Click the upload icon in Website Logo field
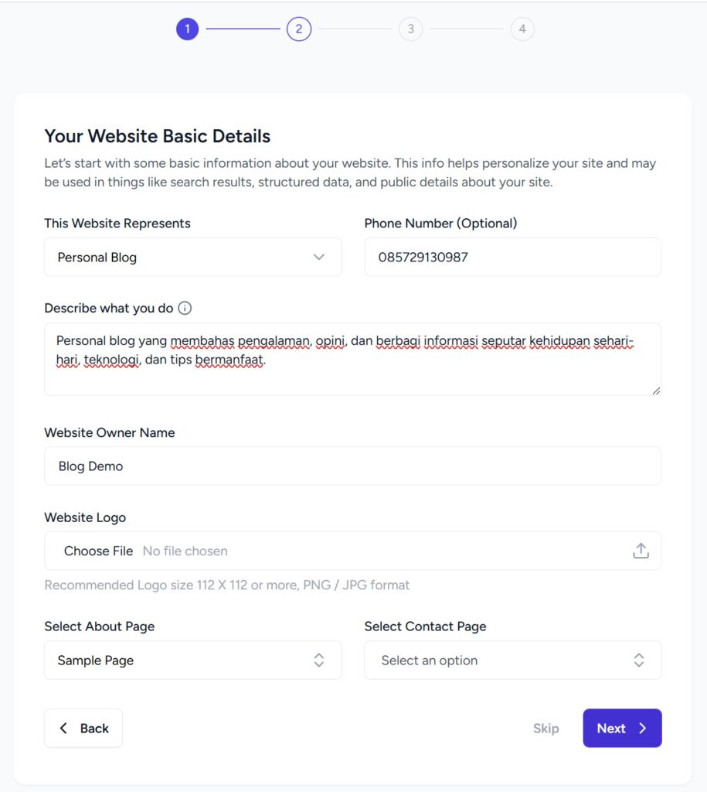Image resolution: width=707 pixels, height=792 pixels. 641,550
